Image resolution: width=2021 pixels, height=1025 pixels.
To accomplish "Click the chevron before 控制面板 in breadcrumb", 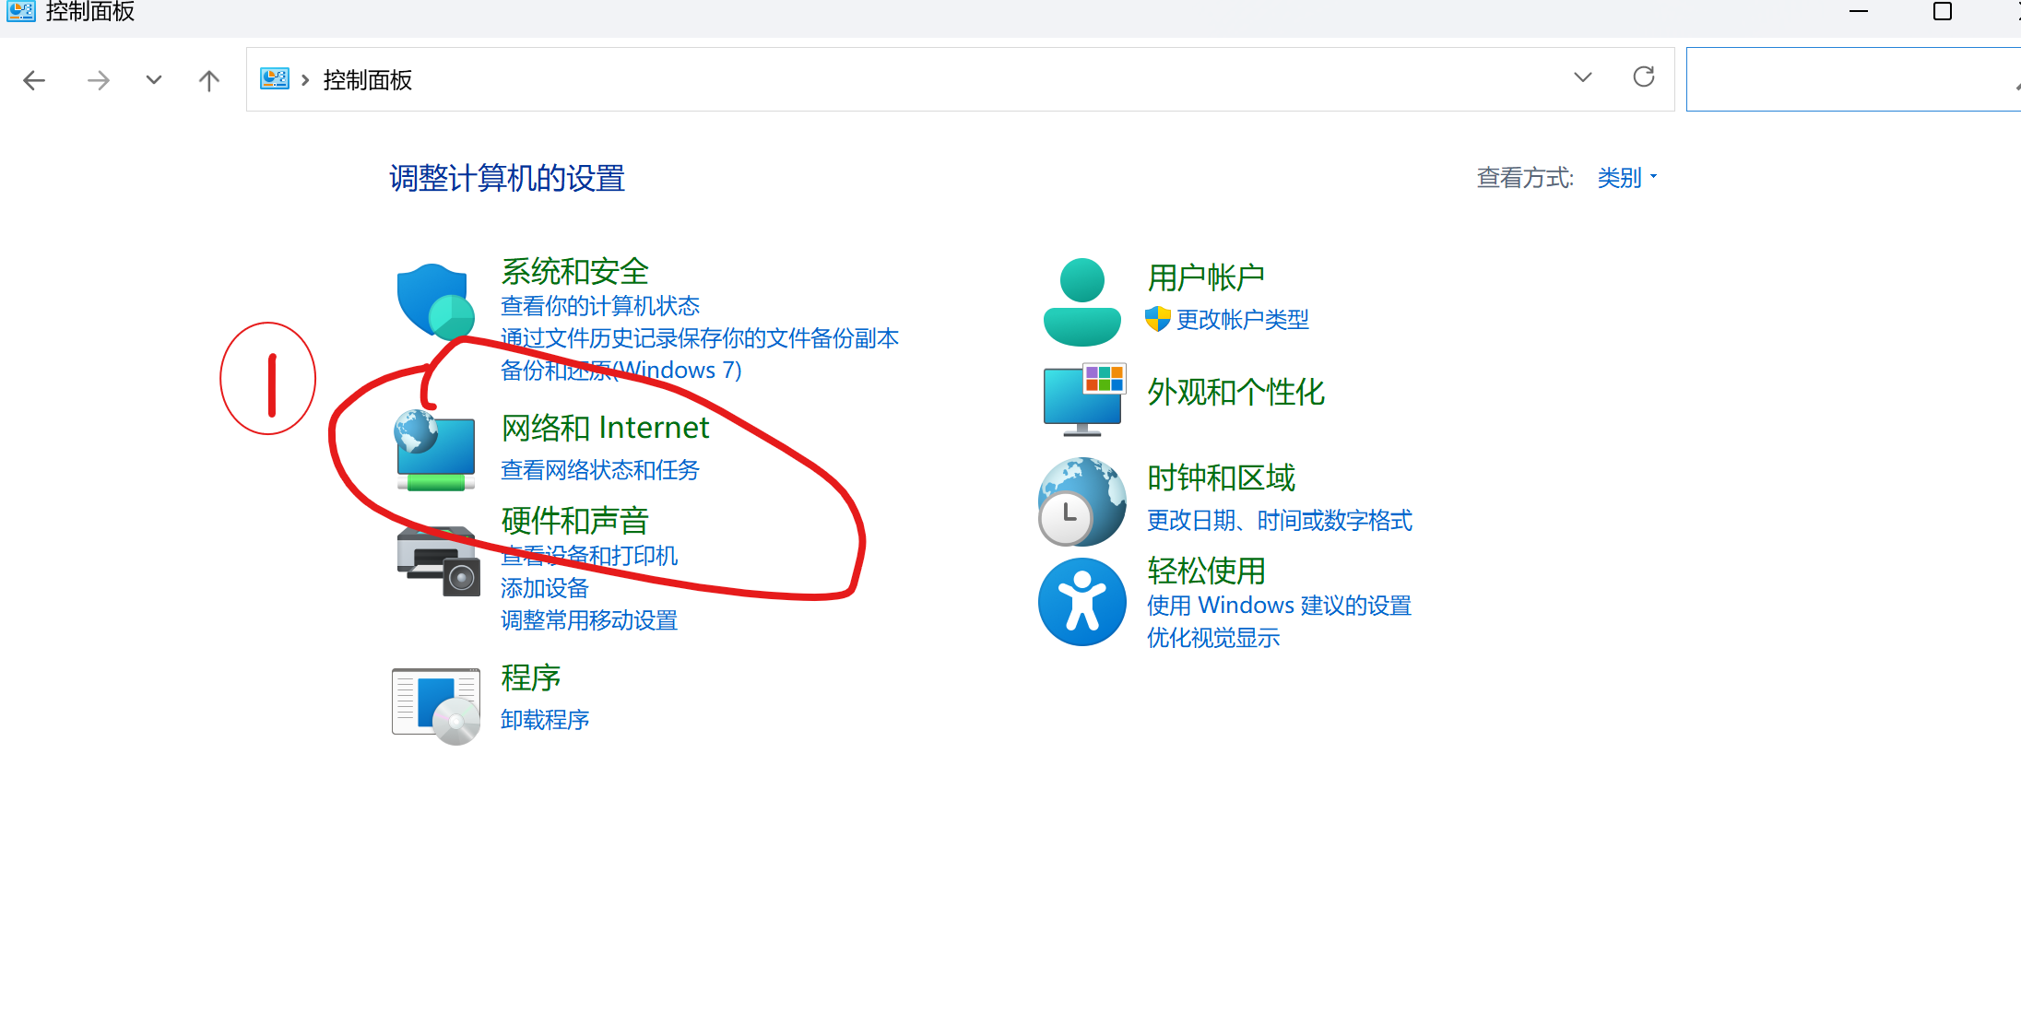I will pos(305,80).
